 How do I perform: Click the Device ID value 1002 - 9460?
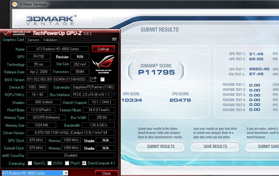click(x=37, y=87)
